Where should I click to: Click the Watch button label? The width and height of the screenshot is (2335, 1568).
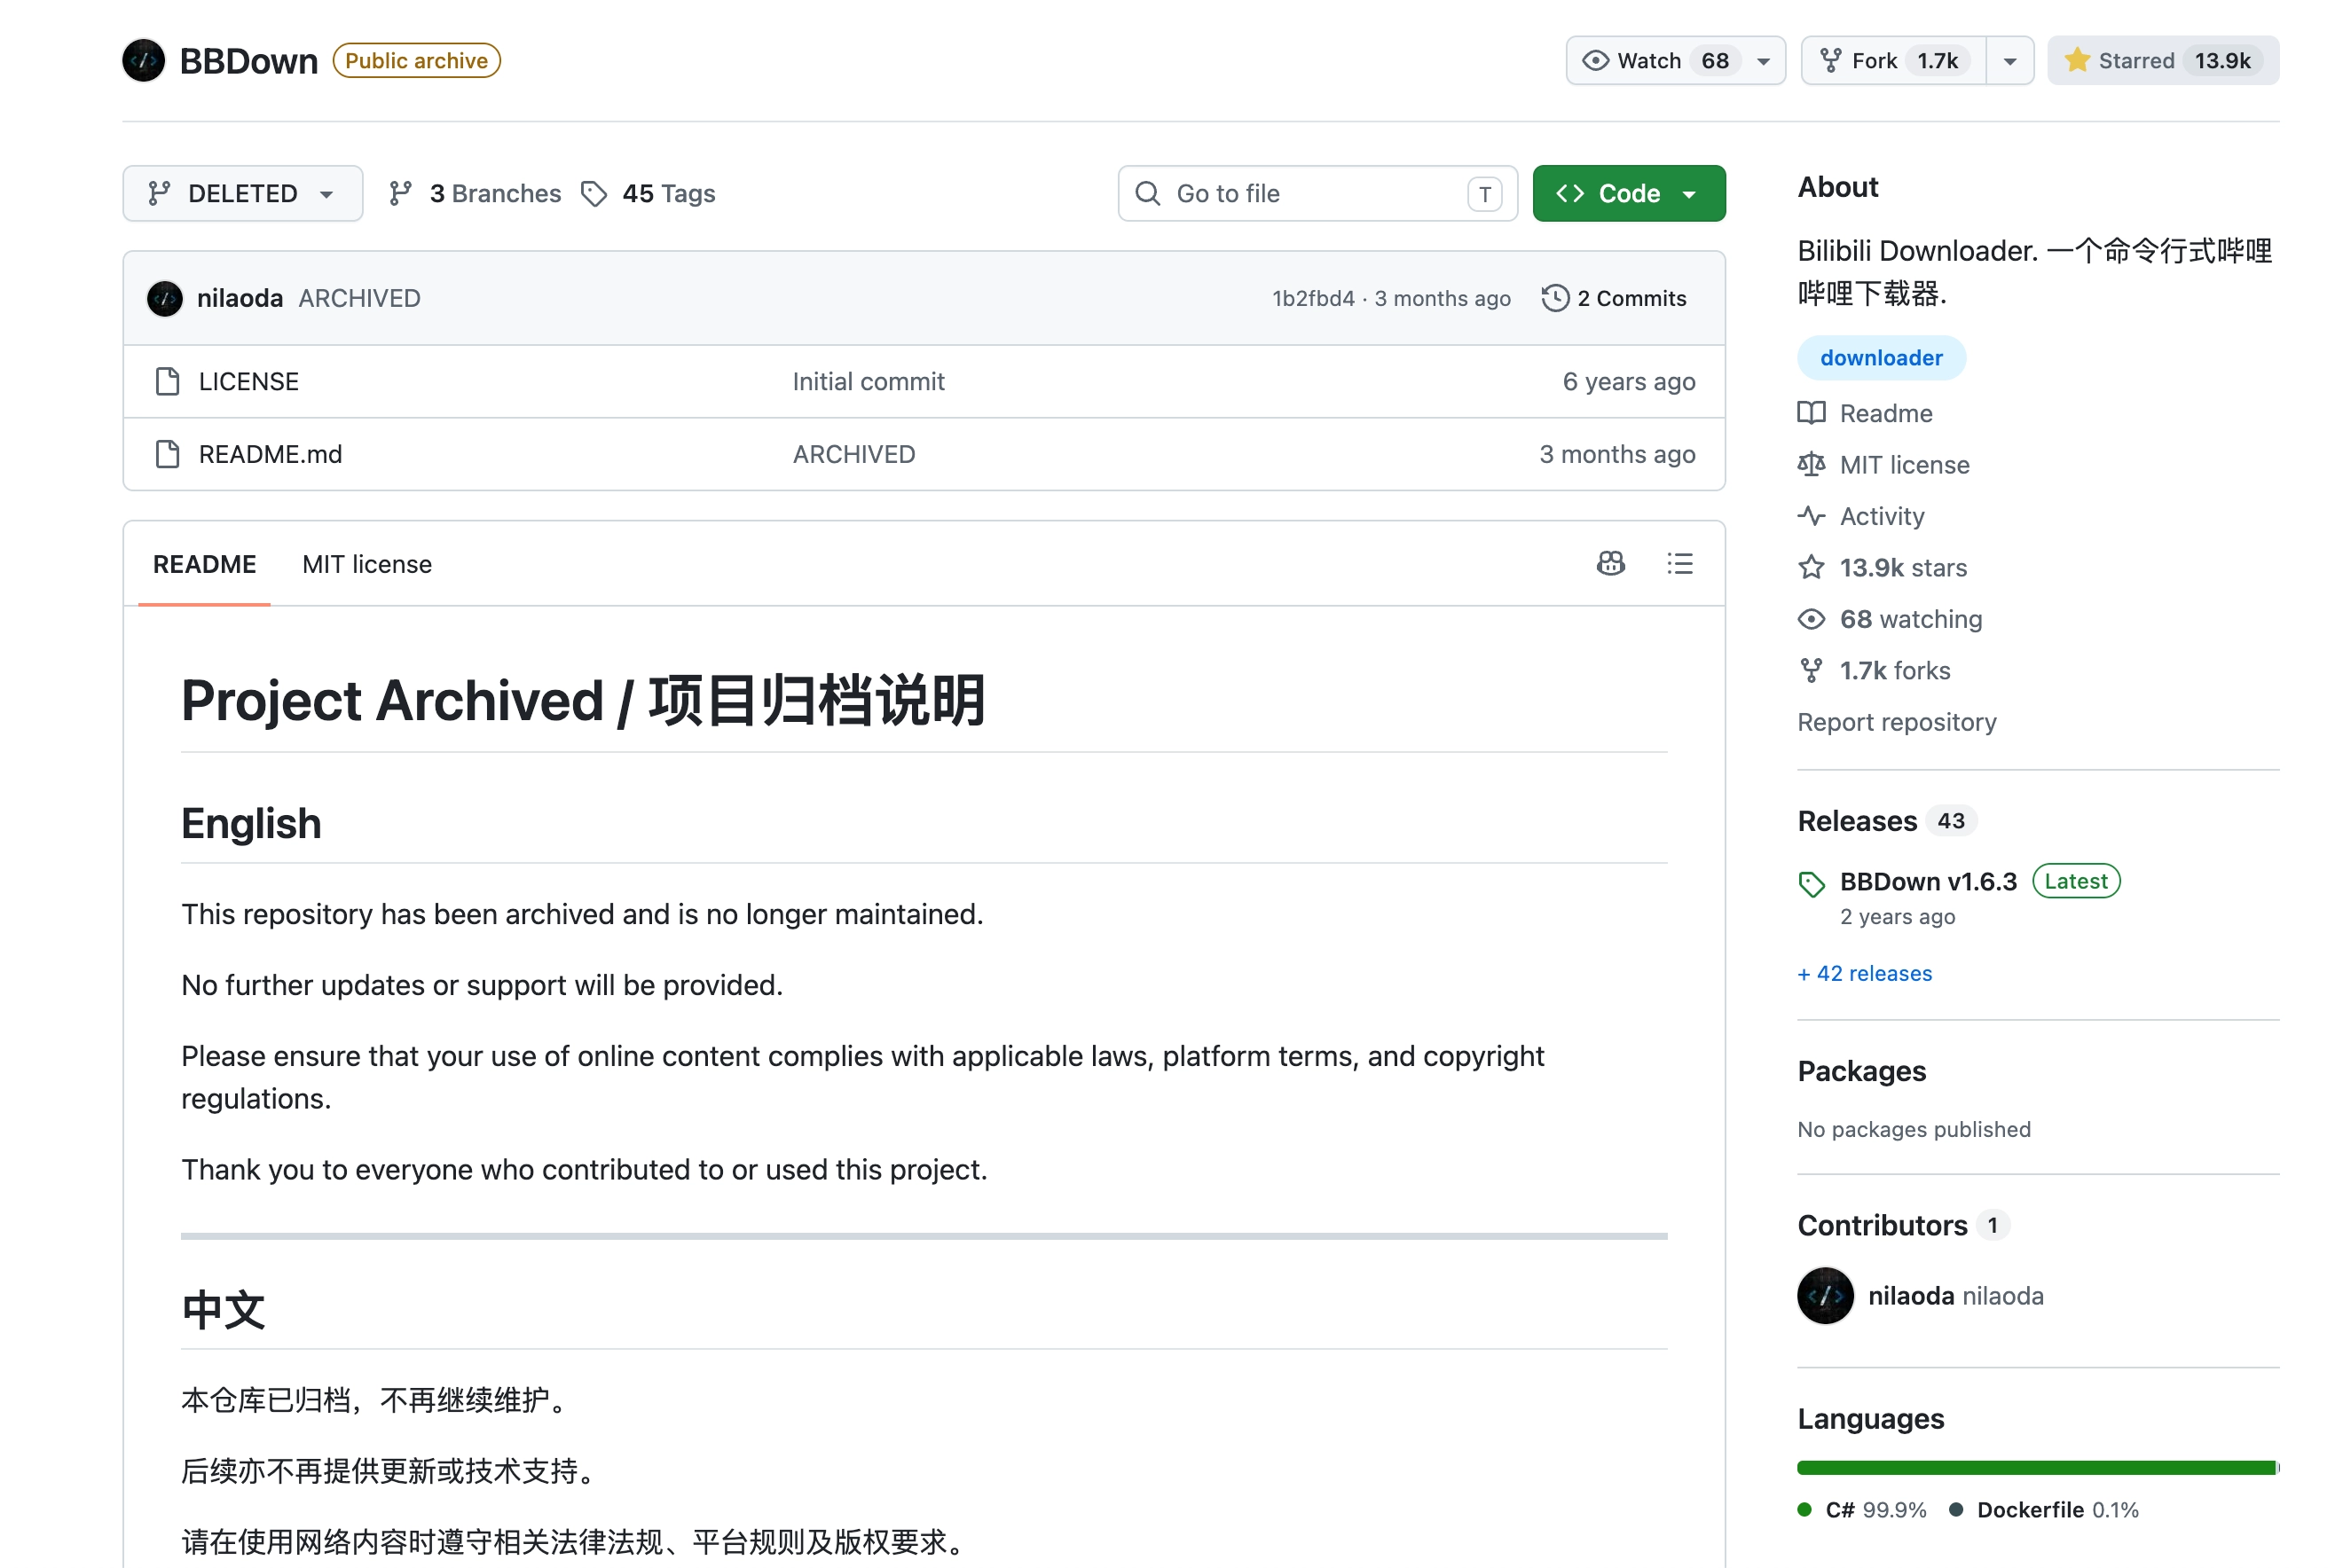point(1649,61)
